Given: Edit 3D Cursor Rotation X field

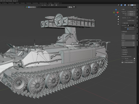Looking at the screenshot, I should (128, 42).
